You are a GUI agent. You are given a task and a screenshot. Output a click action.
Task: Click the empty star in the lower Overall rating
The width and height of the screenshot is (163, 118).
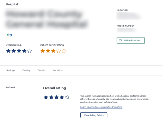coord(67,97)
